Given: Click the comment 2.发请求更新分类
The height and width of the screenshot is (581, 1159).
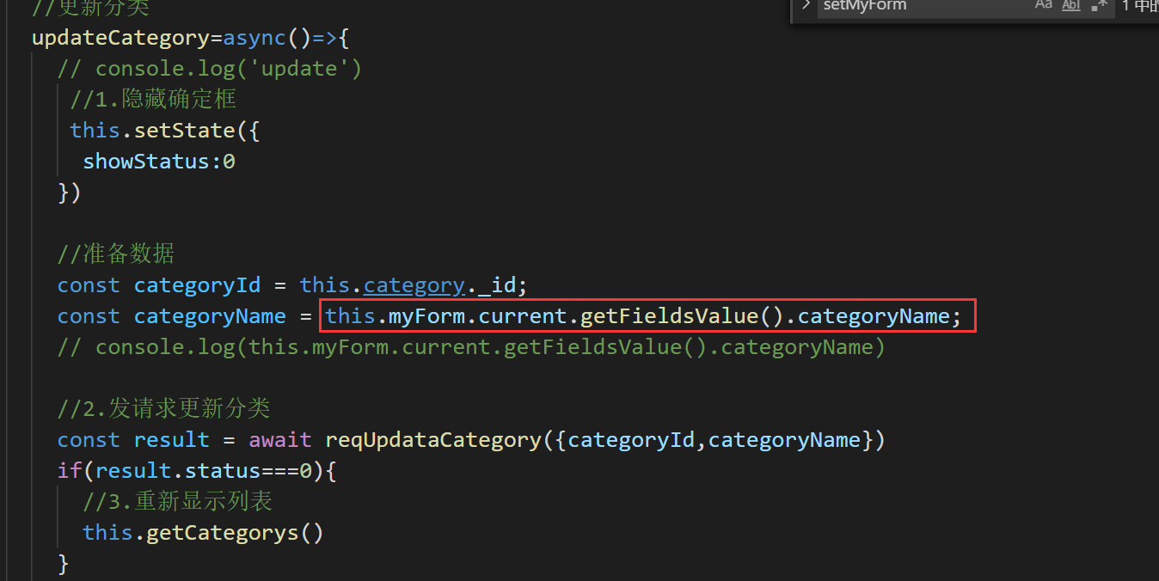Looking at the screenshot, I should pos(164,408).
